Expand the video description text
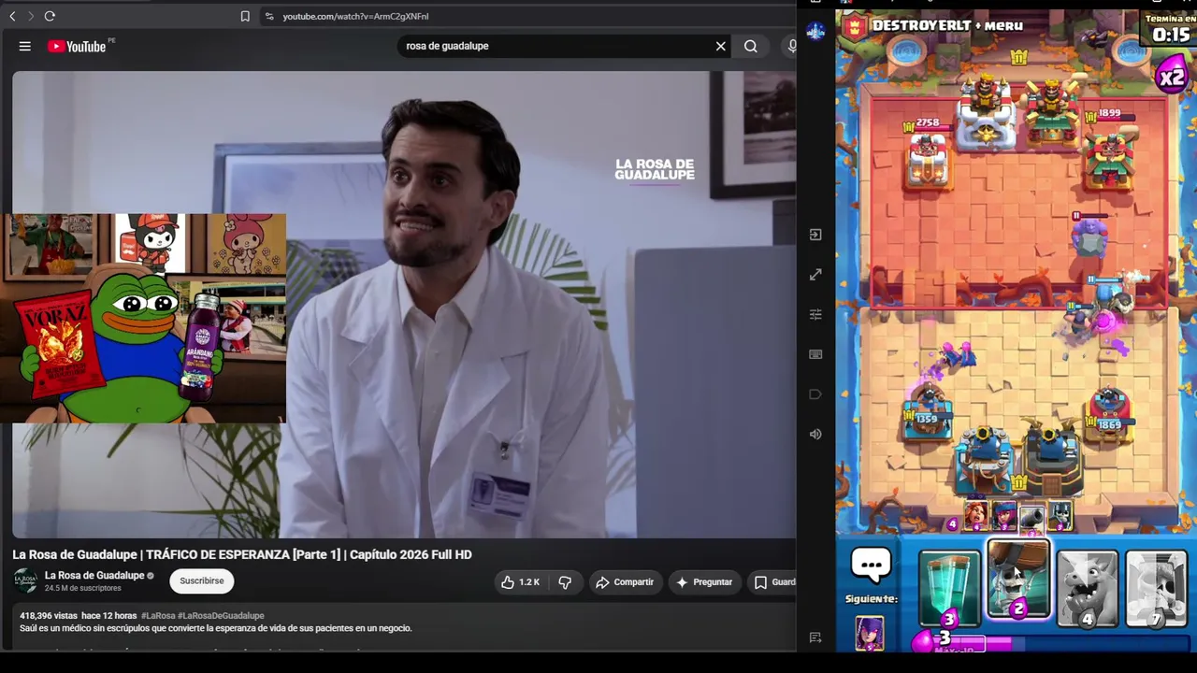This screenshot has width=1197, height=673. [x=216, y=628]
